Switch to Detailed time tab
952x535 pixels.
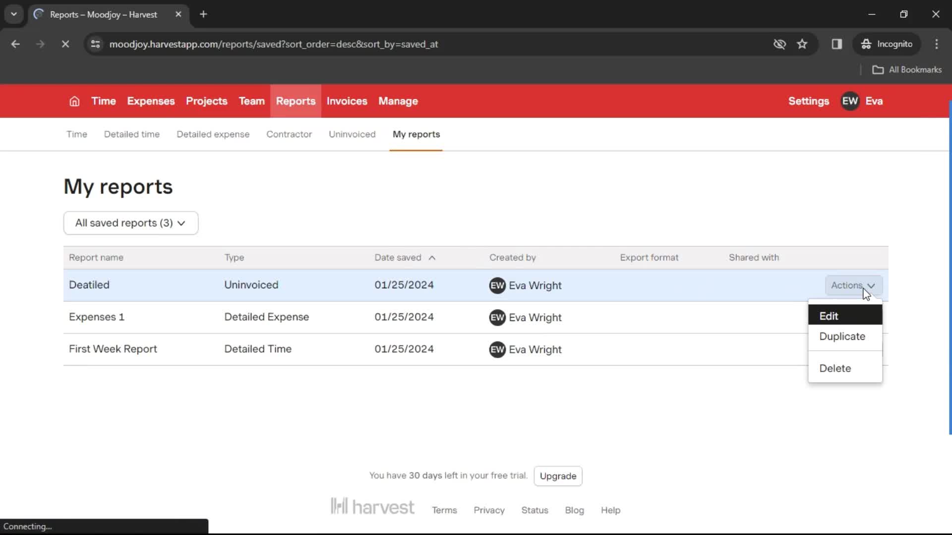(132, 134)
